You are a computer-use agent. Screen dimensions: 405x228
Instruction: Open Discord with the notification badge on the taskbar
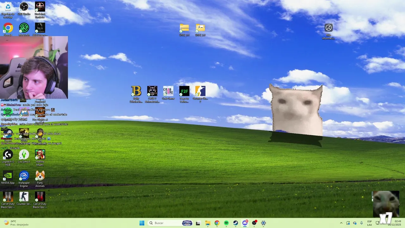245,223
